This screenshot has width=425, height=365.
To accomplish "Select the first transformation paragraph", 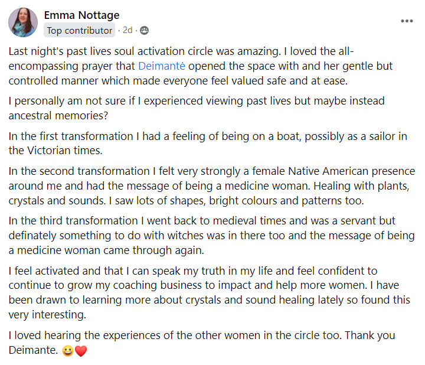I will point(208,143).
